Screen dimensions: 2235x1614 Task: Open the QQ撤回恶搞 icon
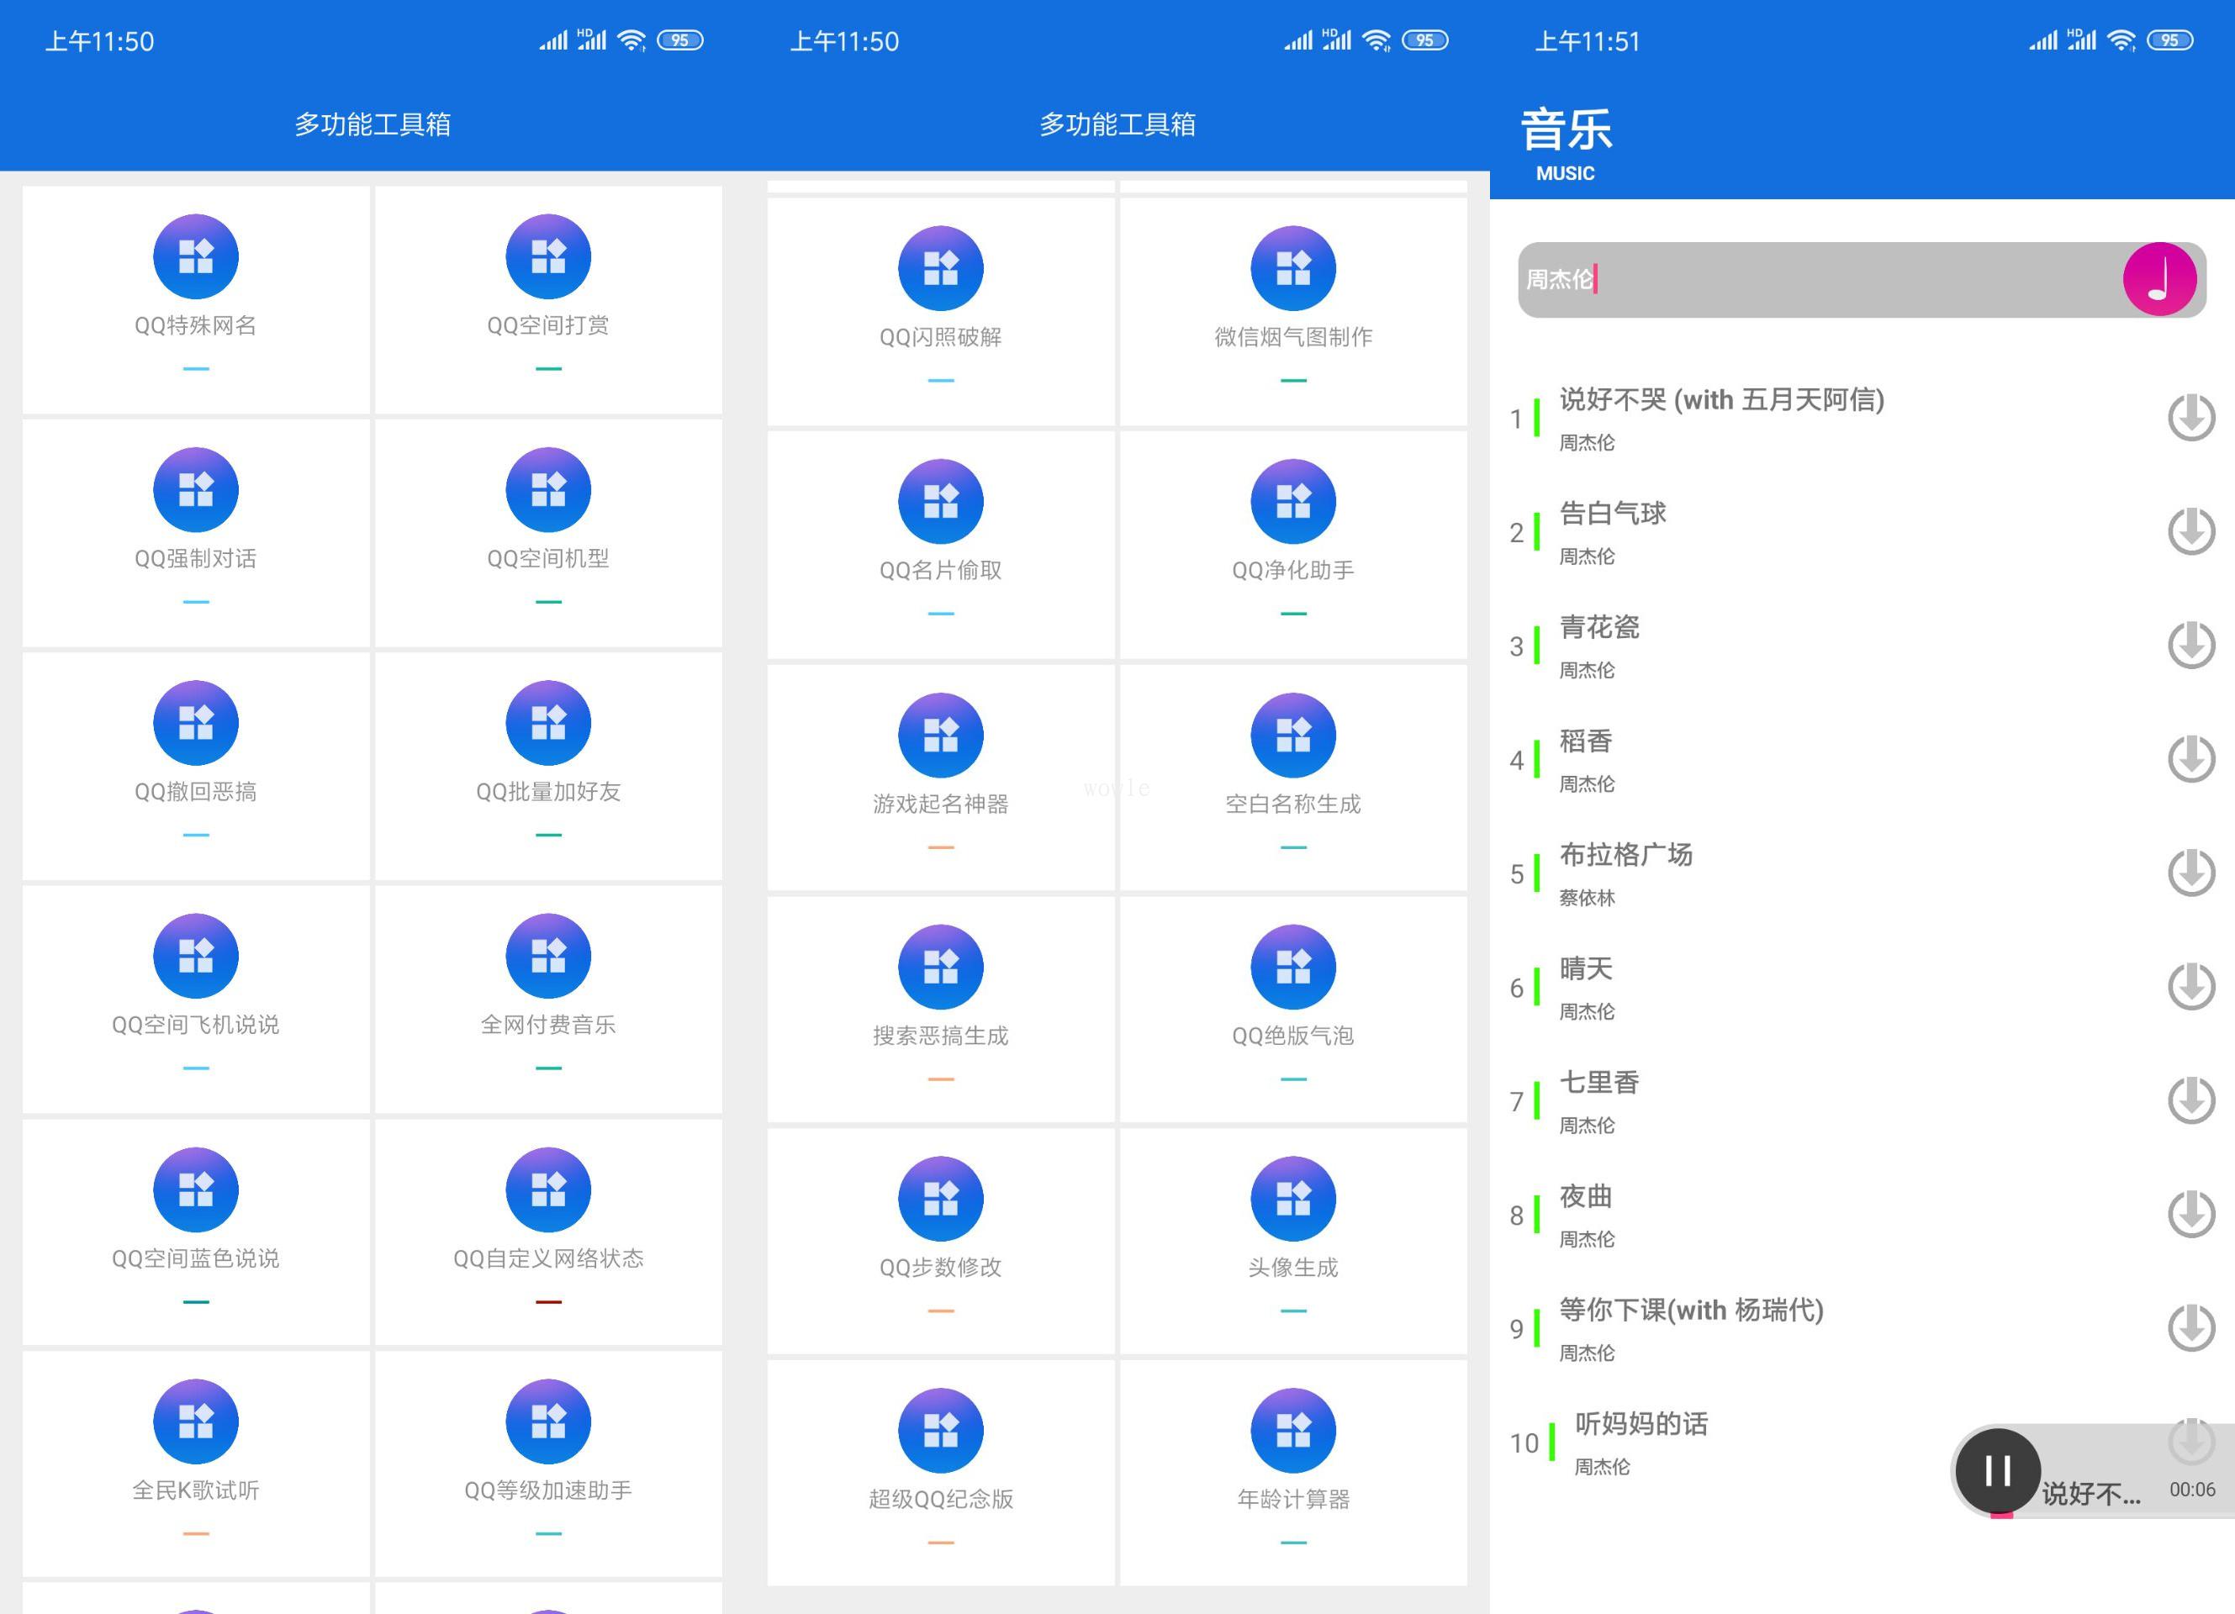click(x=195, y=722)
